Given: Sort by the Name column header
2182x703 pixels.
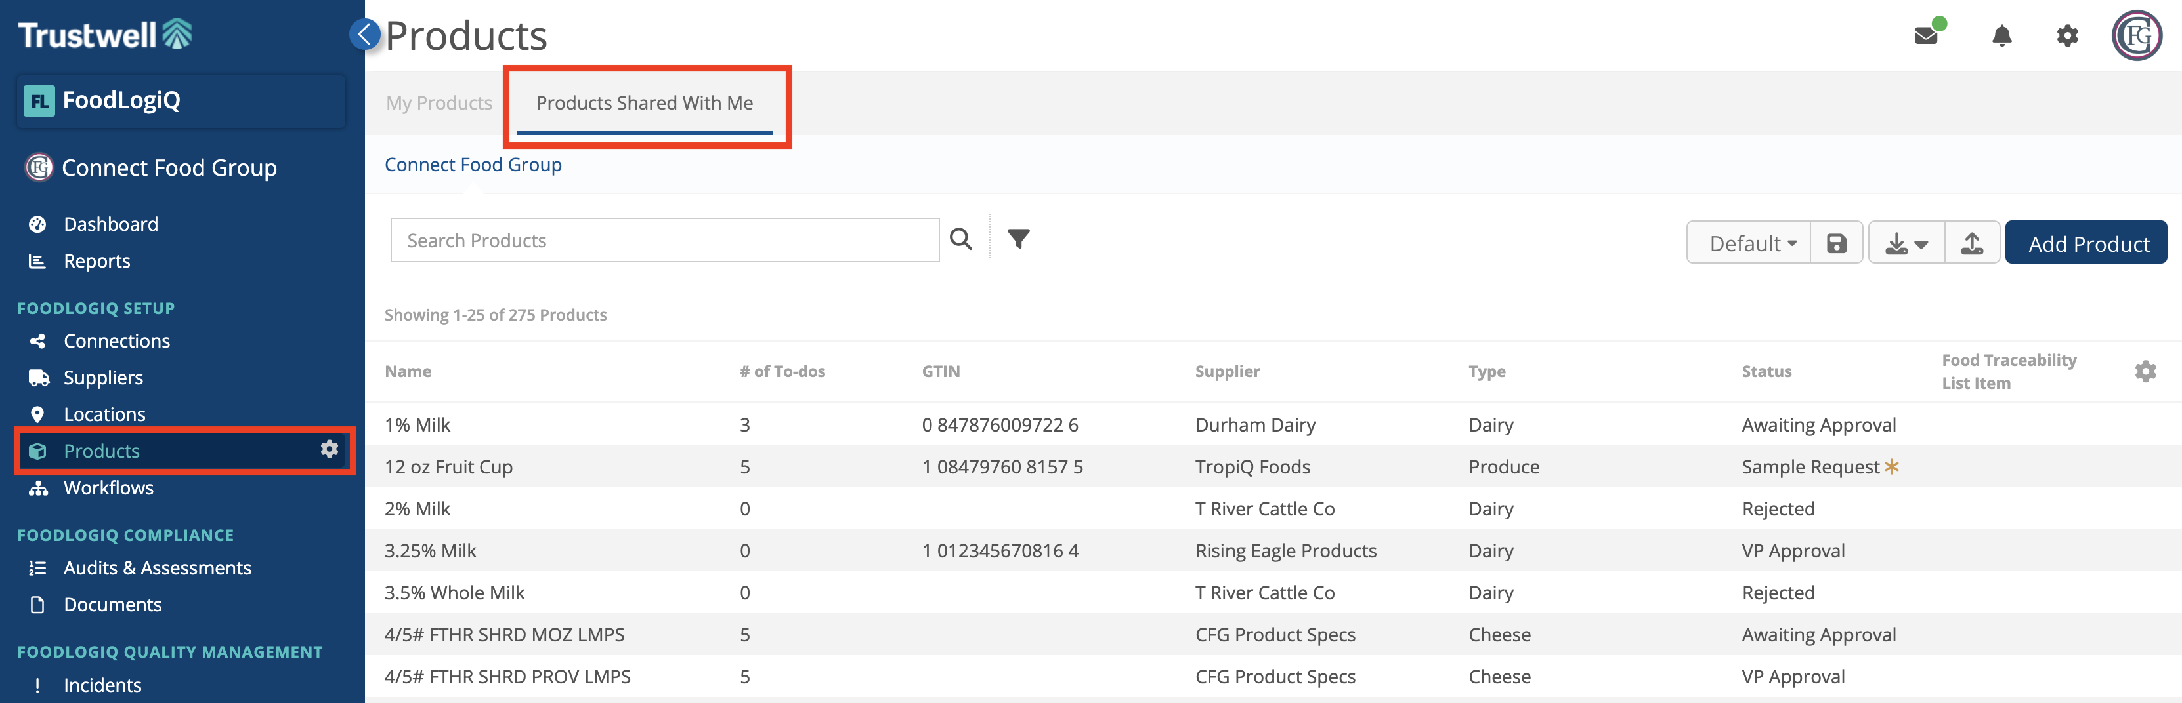Looking at the screenshot, I should click(x=408, y=371).
